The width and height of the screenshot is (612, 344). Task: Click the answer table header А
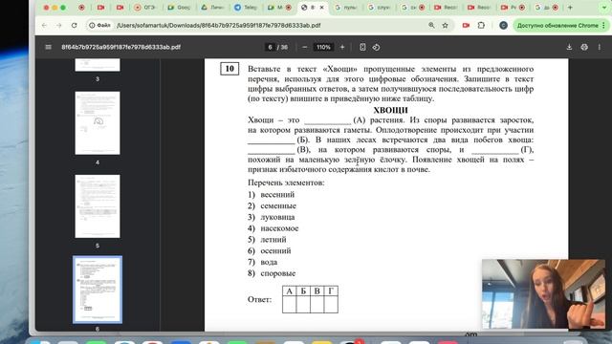(x=289, y=290)
